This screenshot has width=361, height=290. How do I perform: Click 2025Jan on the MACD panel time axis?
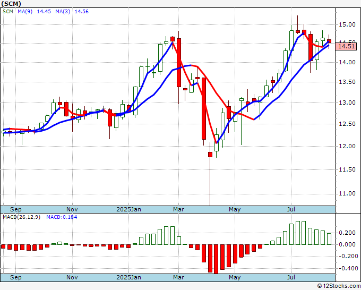coord(128,277)
